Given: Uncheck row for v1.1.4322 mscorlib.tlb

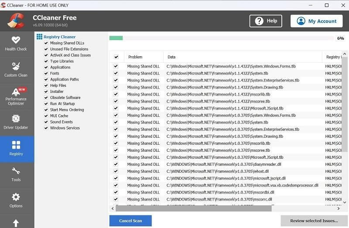Looking at the screenshot, I should [x=116, y=94].
